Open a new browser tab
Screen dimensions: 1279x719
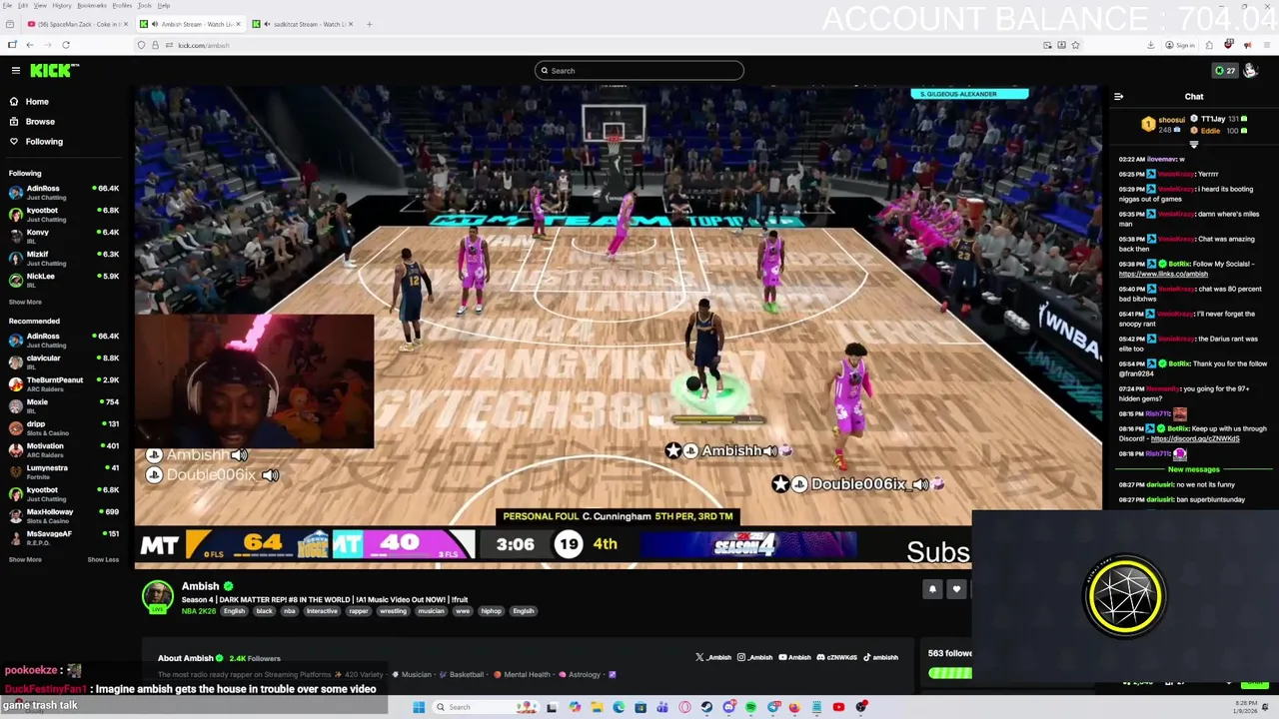(x=369, y=24)
